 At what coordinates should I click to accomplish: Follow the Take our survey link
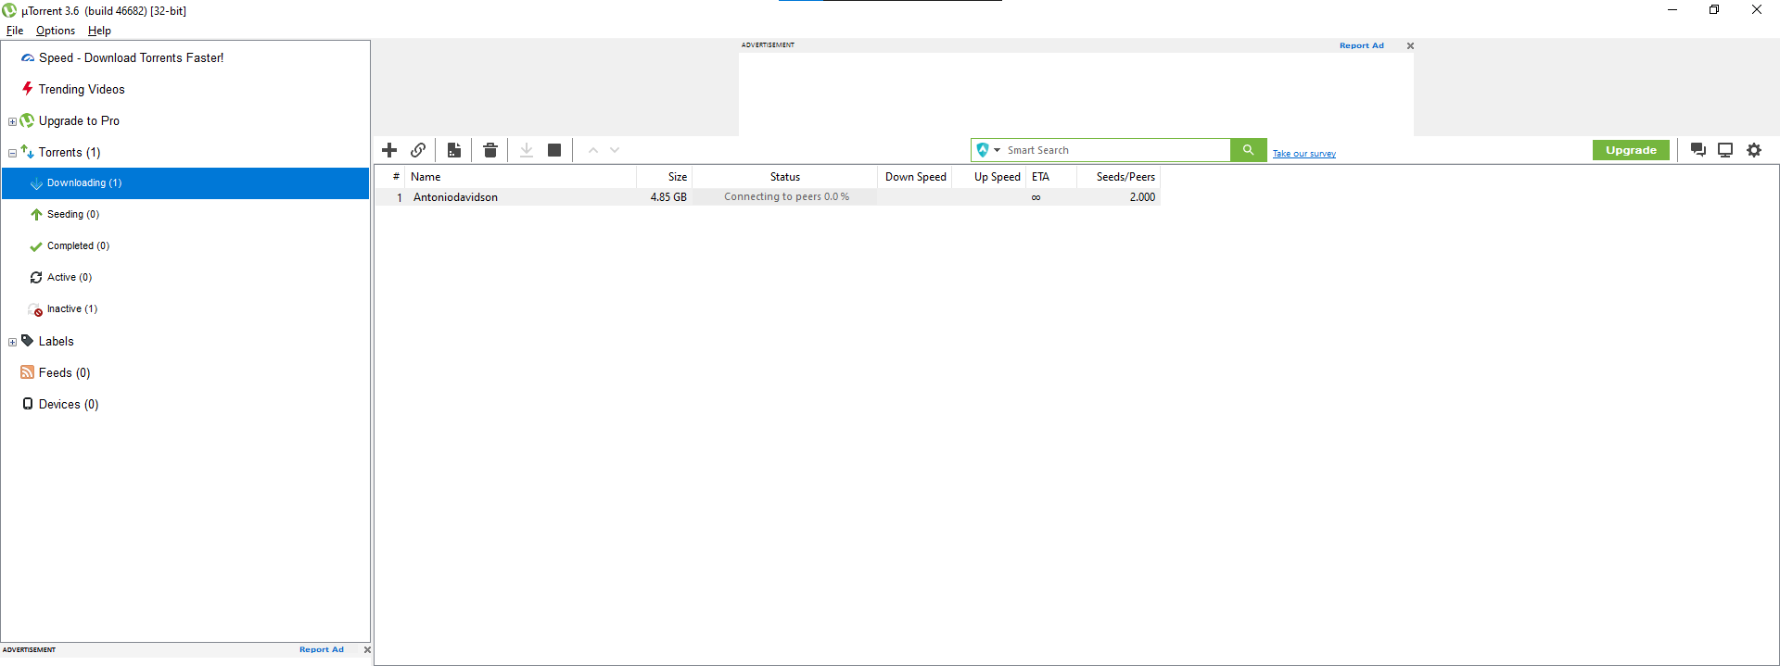[x=1303, y=154]
